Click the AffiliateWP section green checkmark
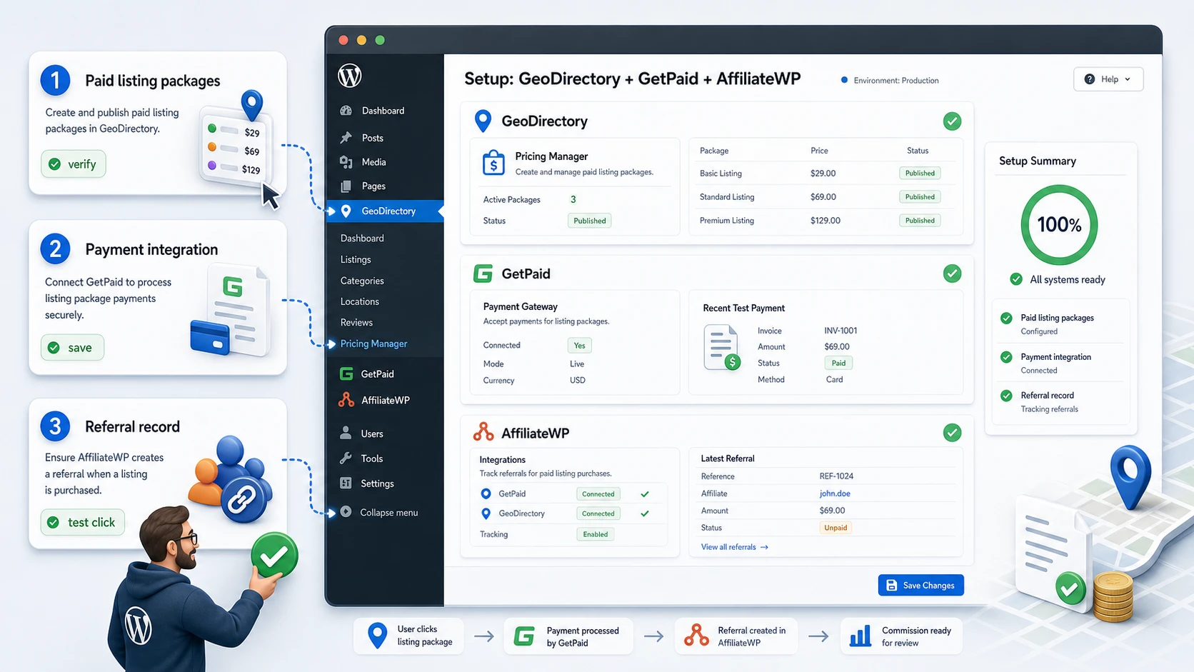Viewport: 1194px width, 672px height. [952, 433]
